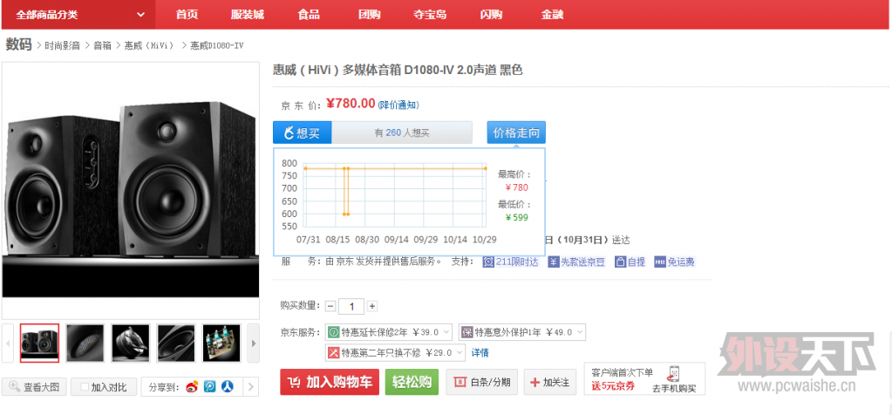The height and width of the screenshot is (415, 892).
Task: Open the 首页 nav item
Action: (x=187, y=15)
